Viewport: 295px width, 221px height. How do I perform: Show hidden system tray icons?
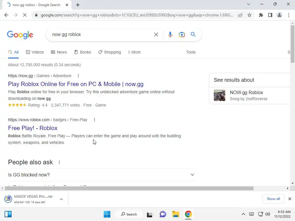(243, 214)
